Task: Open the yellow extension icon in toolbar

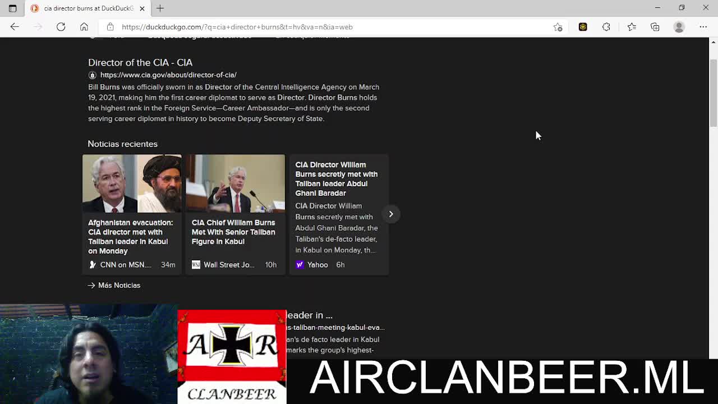Action: click(x=583, y=27)
